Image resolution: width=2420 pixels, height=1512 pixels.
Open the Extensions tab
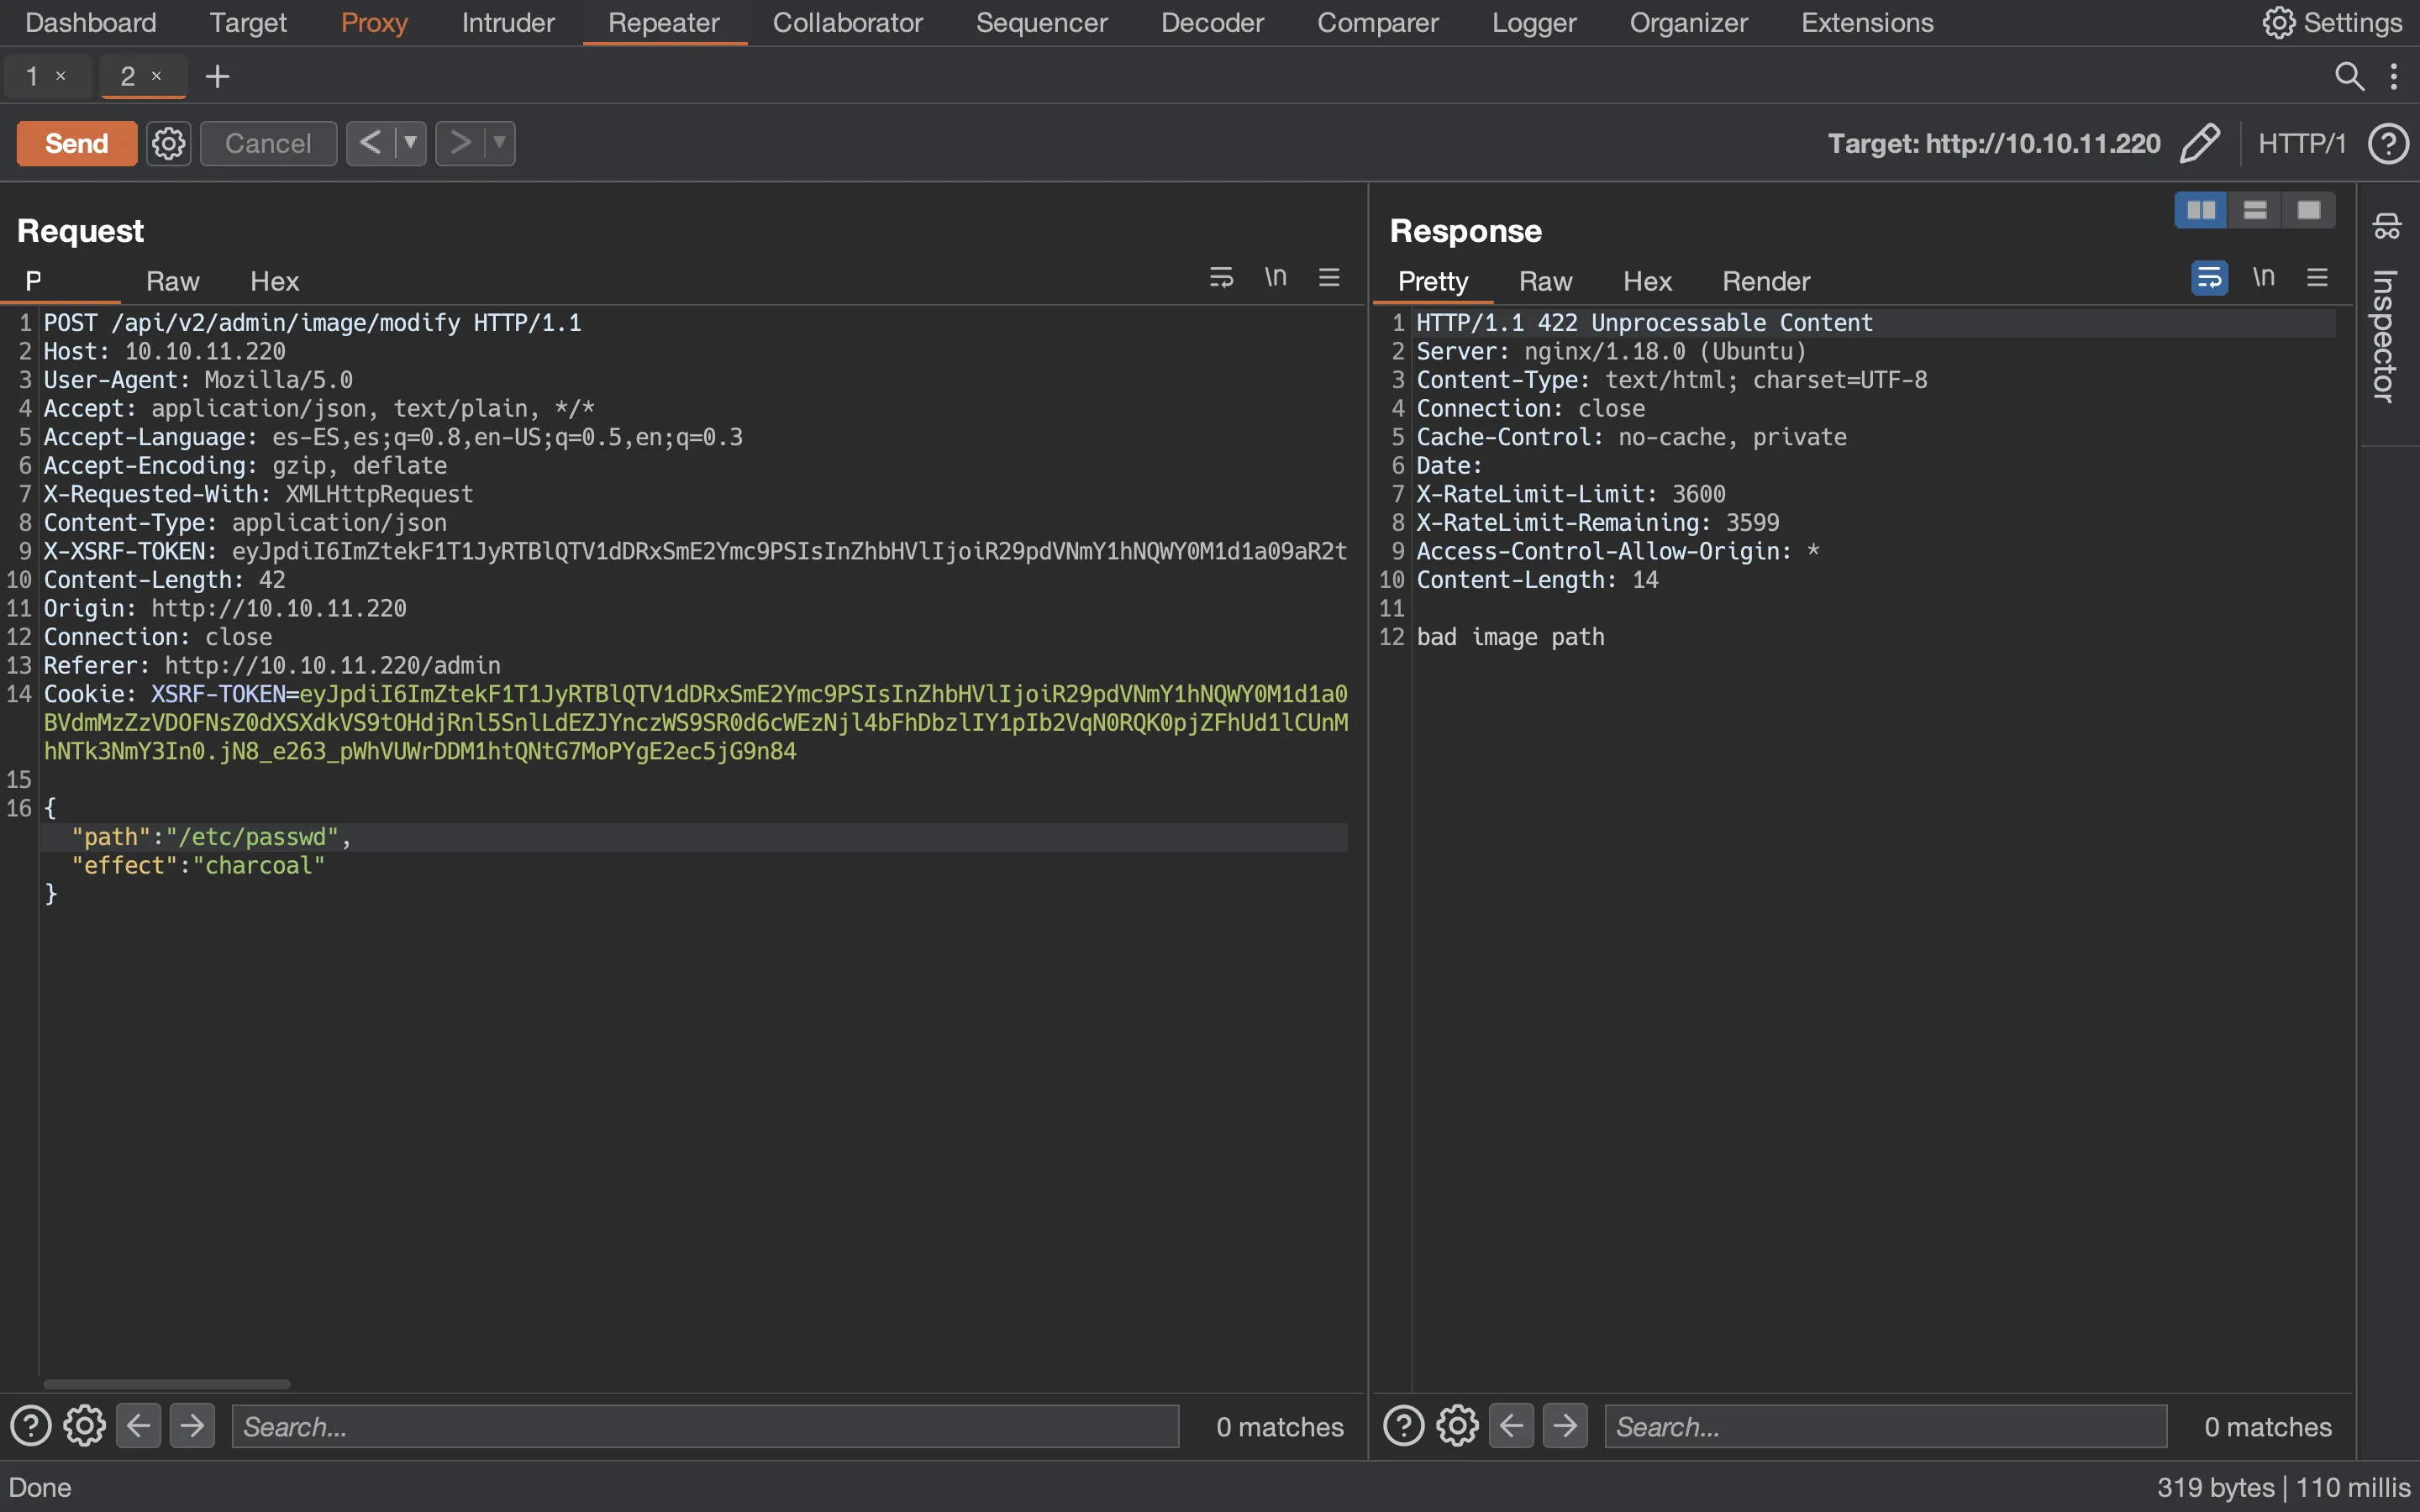[x=1867, y=22]
